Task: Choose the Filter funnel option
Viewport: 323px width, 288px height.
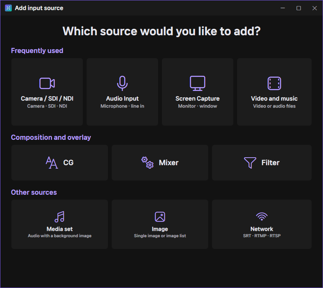Action: click(261, 163)
